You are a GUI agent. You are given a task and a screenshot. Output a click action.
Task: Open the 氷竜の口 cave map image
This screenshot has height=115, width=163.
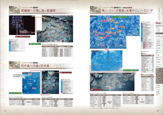(x=112, y=82)
